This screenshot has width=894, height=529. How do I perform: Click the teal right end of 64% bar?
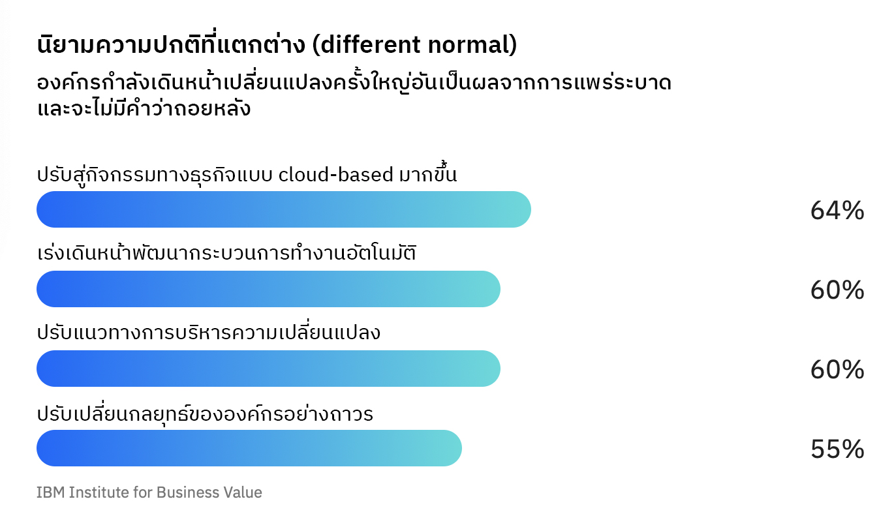point(513,209)
